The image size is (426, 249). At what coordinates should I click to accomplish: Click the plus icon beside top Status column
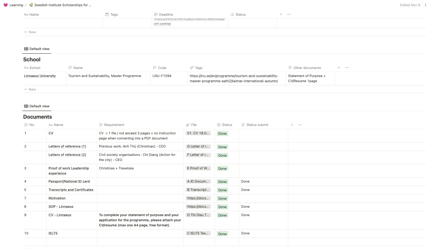(x=281, y=14)
